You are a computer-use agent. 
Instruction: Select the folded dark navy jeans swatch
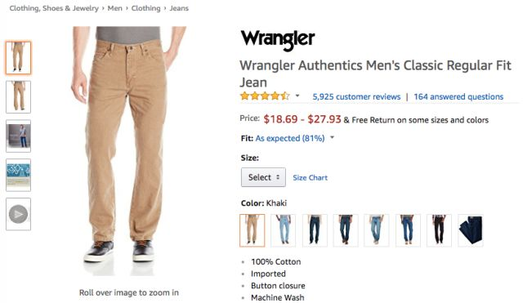click(x=471, y=230)
